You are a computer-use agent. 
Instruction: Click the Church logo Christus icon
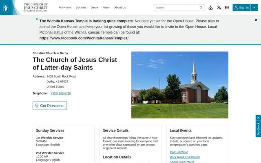(6, 7)
